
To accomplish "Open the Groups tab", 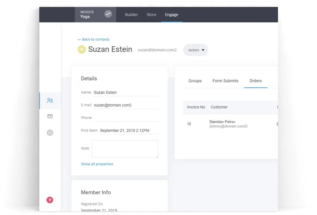I will (x=195, y=81).
